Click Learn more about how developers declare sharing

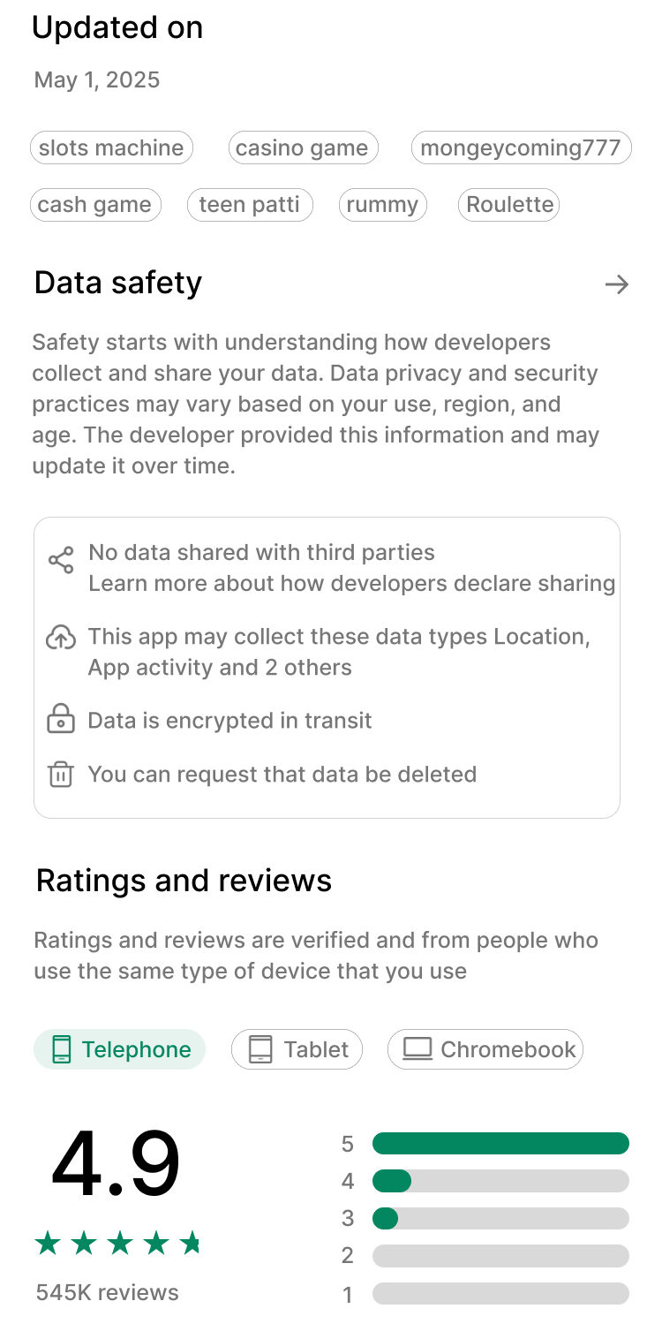(x=351, y=584)
